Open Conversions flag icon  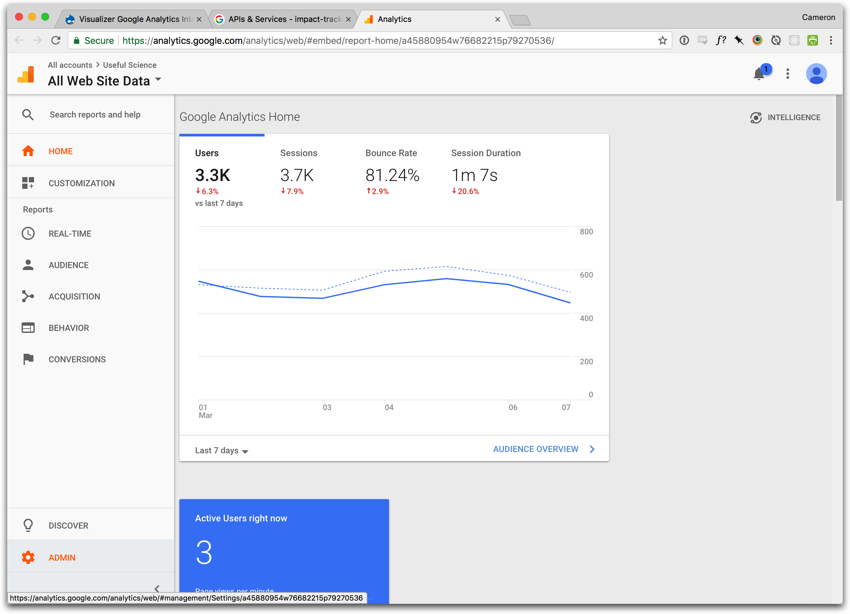tap(28, 359)
